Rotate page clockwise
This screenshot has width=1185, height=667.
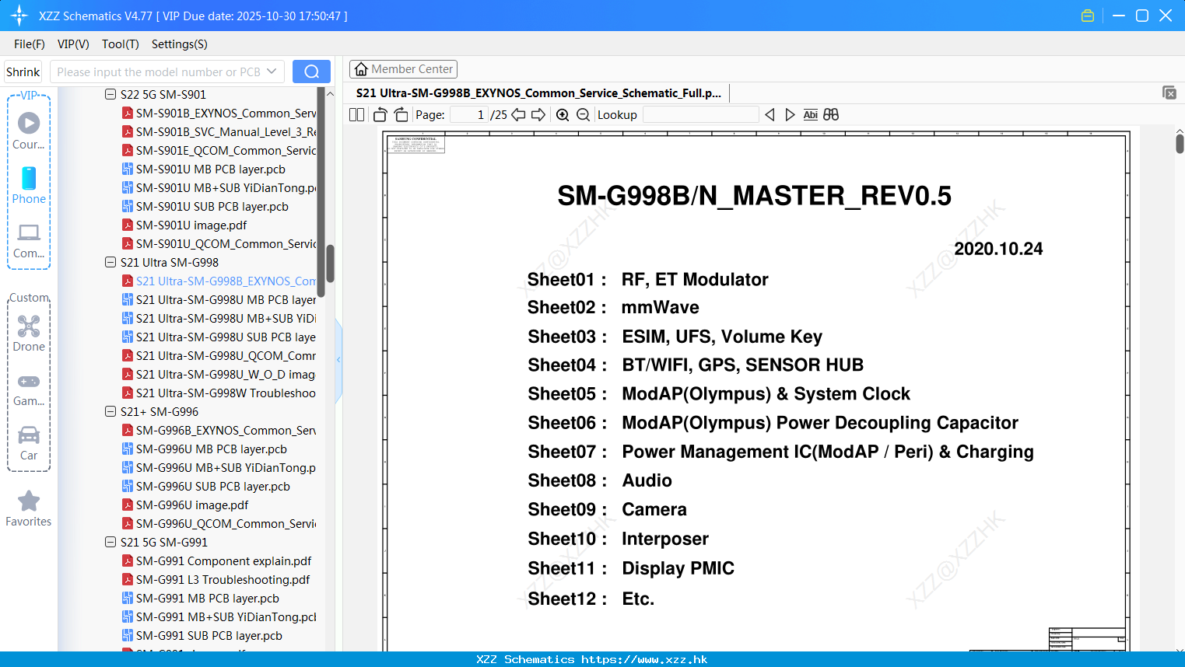(401, 115)
